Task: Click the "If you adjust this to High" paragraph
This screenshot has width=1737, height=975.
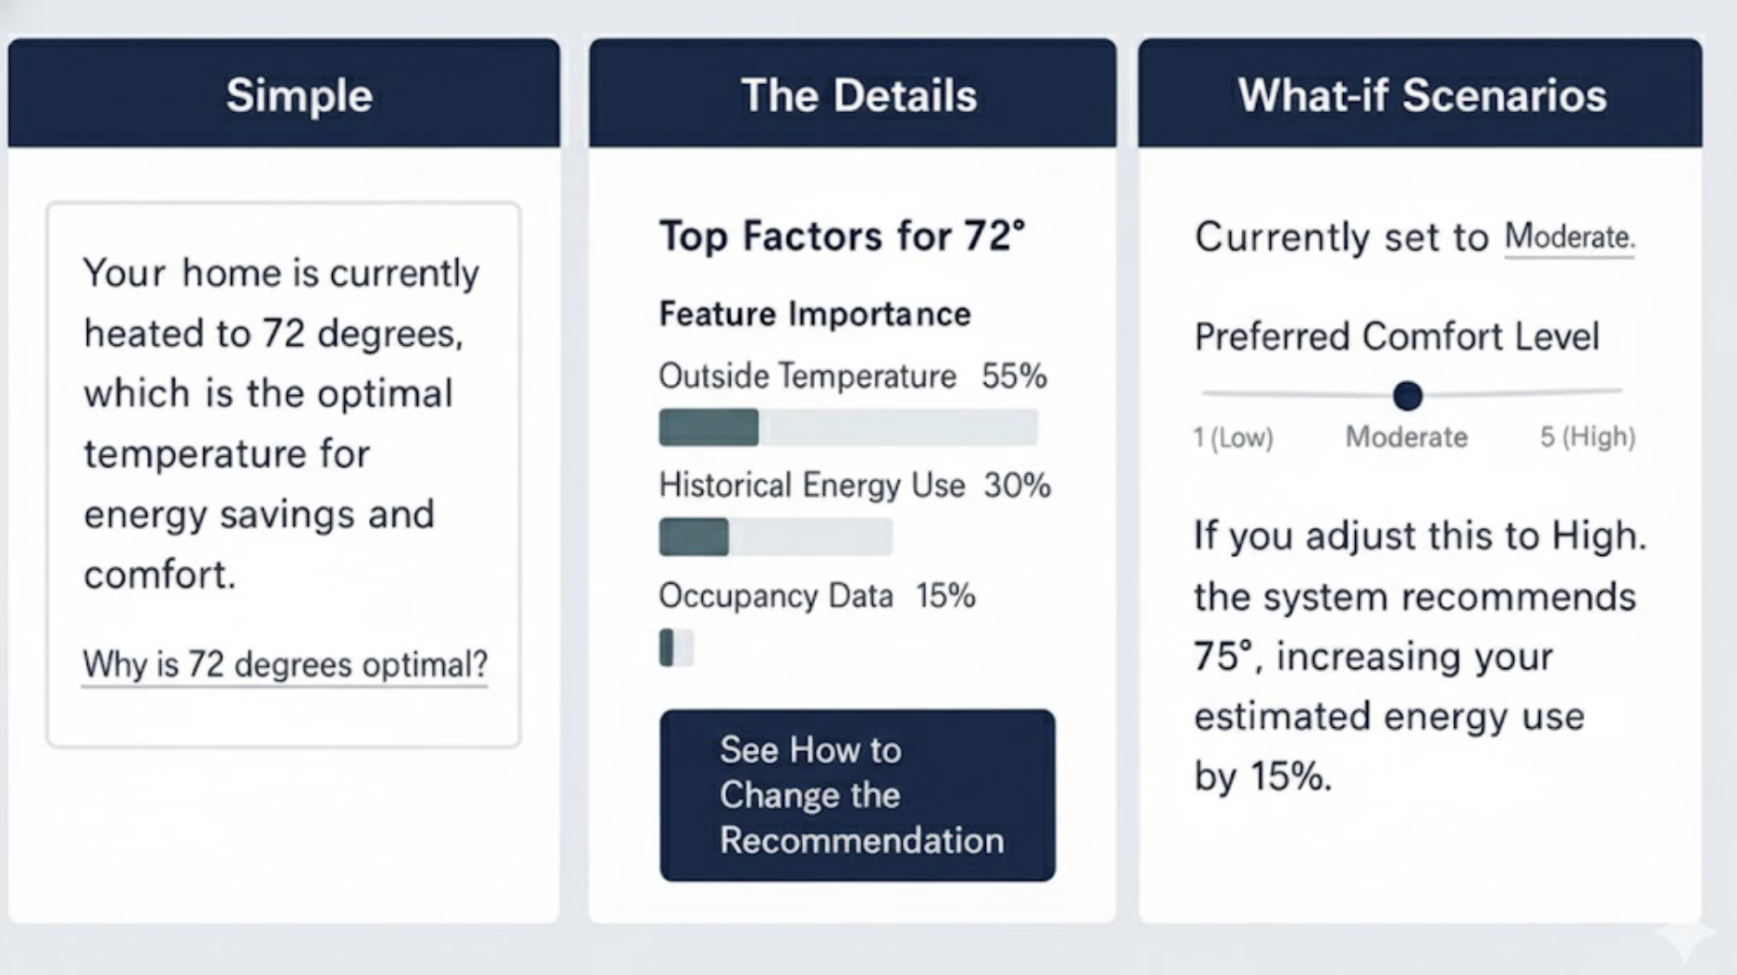Action: [x=1417, y=655]
